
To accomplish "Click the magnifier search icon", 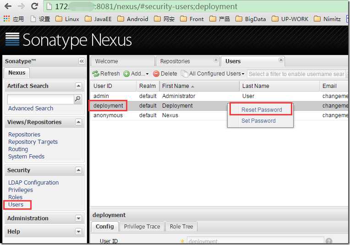I will coord(78,99).
